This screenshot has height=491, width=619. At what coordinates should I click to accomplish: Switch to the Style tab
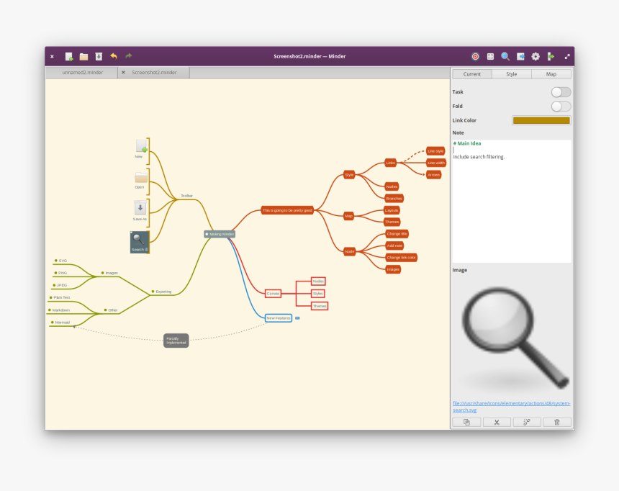[x=511, y=74]
